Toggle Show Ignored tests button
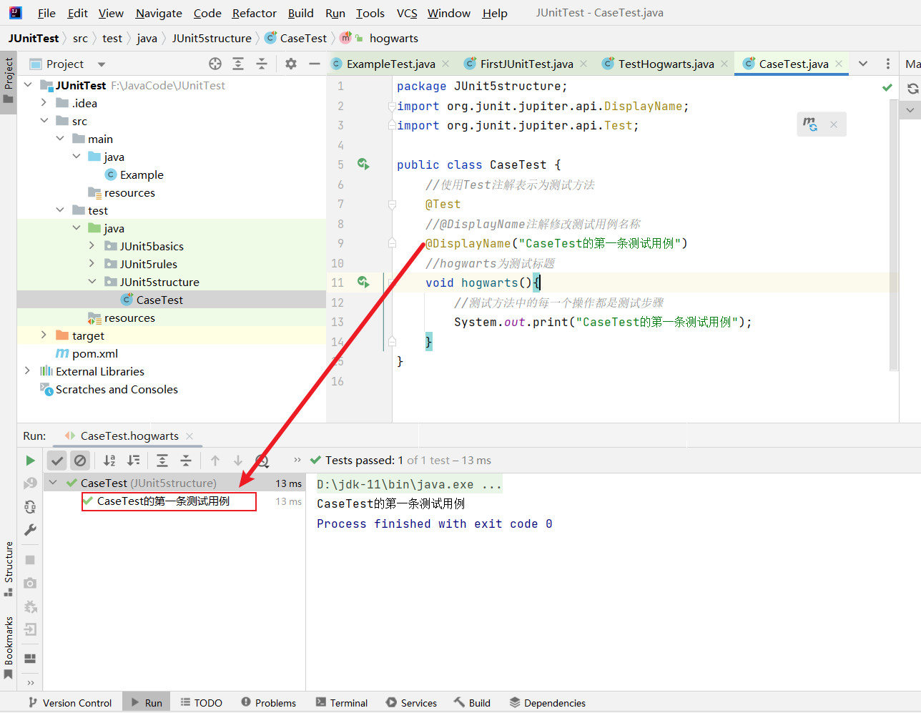 coord(80,461)
